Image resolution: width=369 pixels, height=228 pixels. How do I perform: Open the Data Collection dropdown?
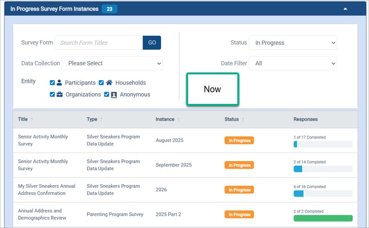click(x=112, y=63)
